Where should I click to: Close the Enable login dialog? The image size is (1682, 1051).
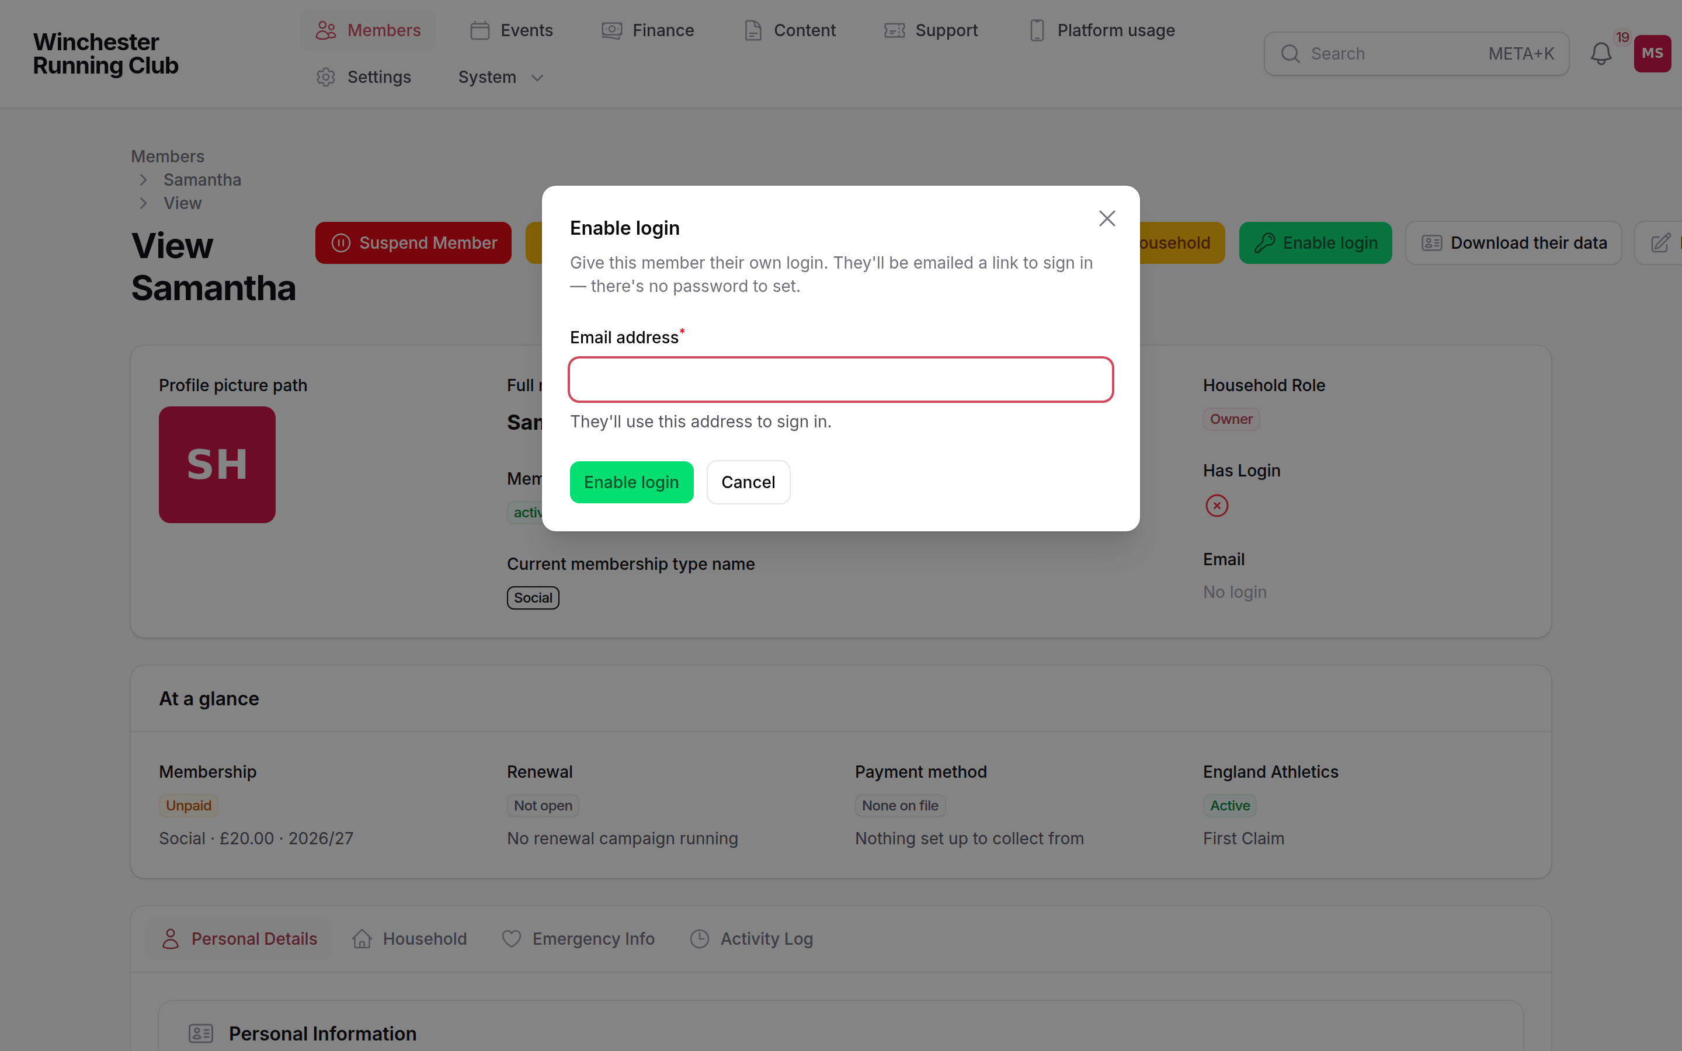click(1107, 218)
